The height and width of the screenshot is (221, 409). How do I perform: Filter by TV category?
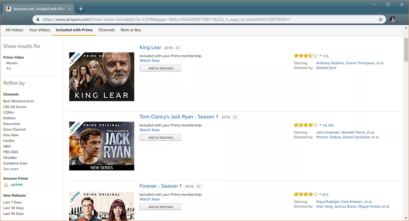point(8,69)
